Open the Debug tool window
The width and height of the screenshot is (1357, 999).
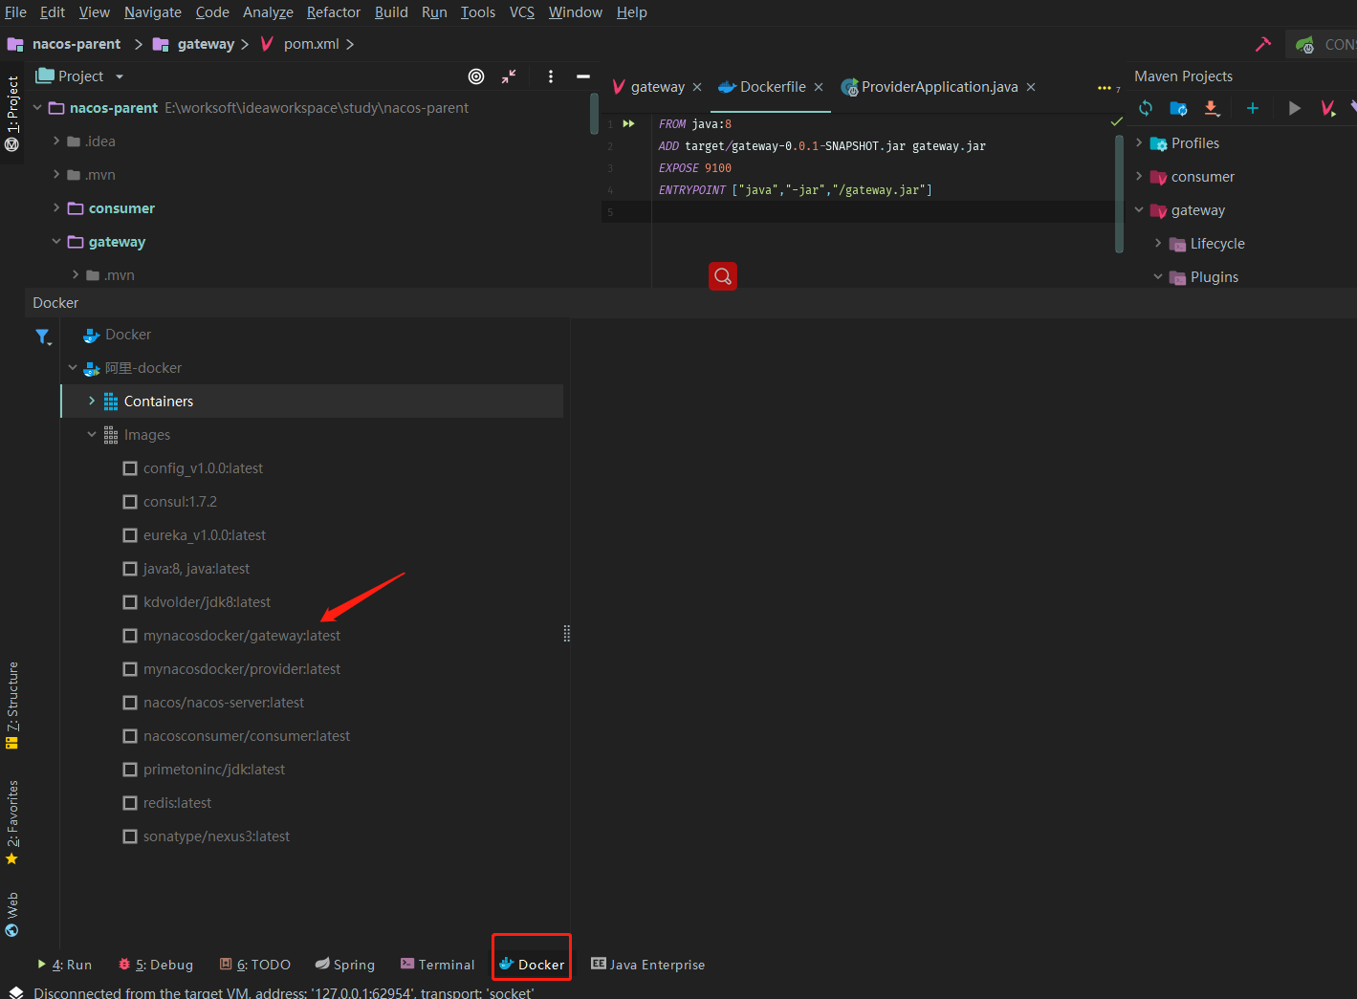[156, 965]
